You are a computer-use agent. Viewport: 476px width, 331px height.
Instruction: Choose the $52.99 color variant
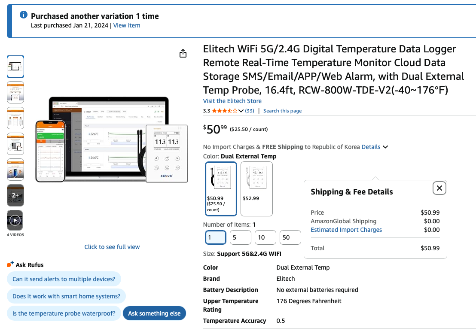point(256,189)
